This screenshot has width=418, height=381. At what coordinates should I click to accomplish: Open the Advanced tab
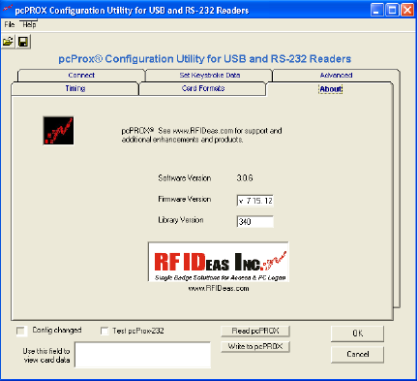coord(336,75)
